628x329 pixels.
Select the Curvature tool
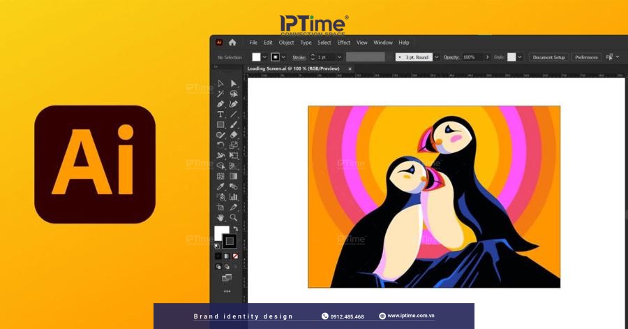tap(234, 104)
